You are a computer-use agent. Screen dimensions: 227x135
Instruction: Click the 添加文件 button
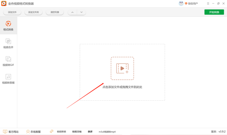point(12,12)
